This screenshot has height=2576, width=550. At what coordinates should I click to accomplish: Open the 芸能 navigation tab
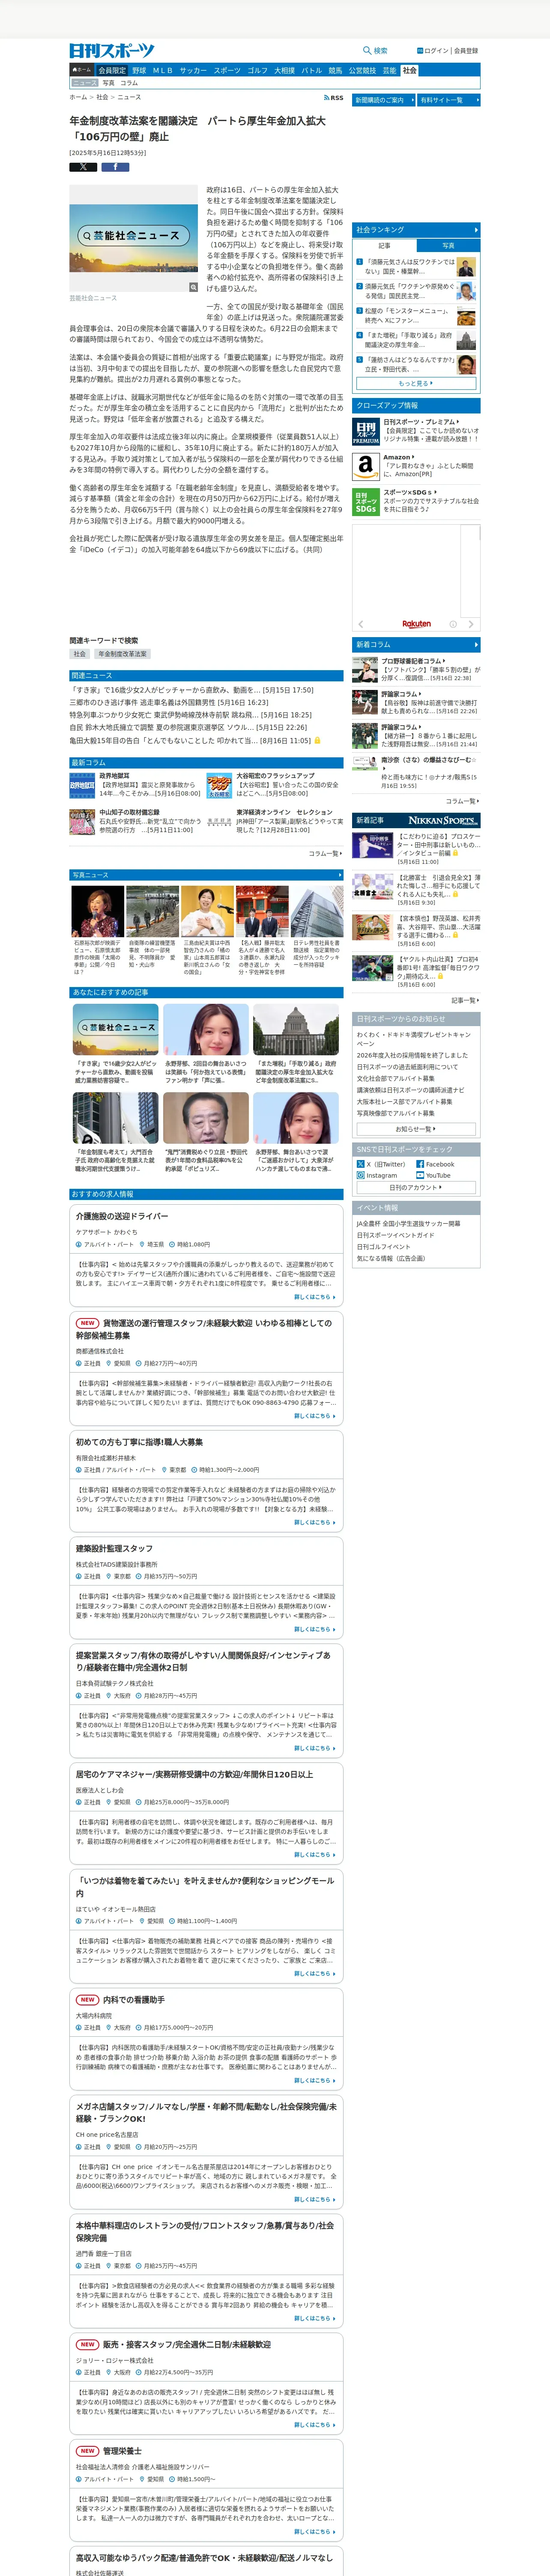point(389,71)
